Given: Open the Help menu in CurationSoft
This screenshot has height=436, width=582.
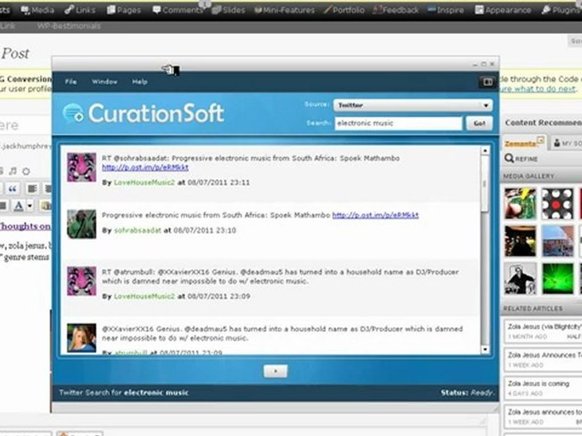Looking at the screenshot, I should pos(139,82).
